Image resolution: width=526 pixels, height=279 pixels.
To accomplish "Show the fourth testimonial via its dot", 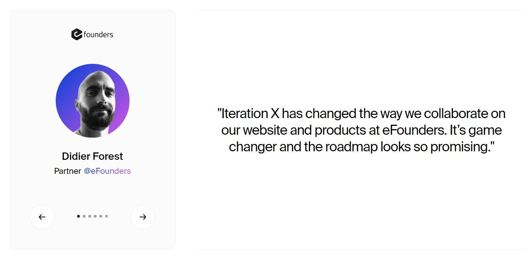I will pos(95,216).
